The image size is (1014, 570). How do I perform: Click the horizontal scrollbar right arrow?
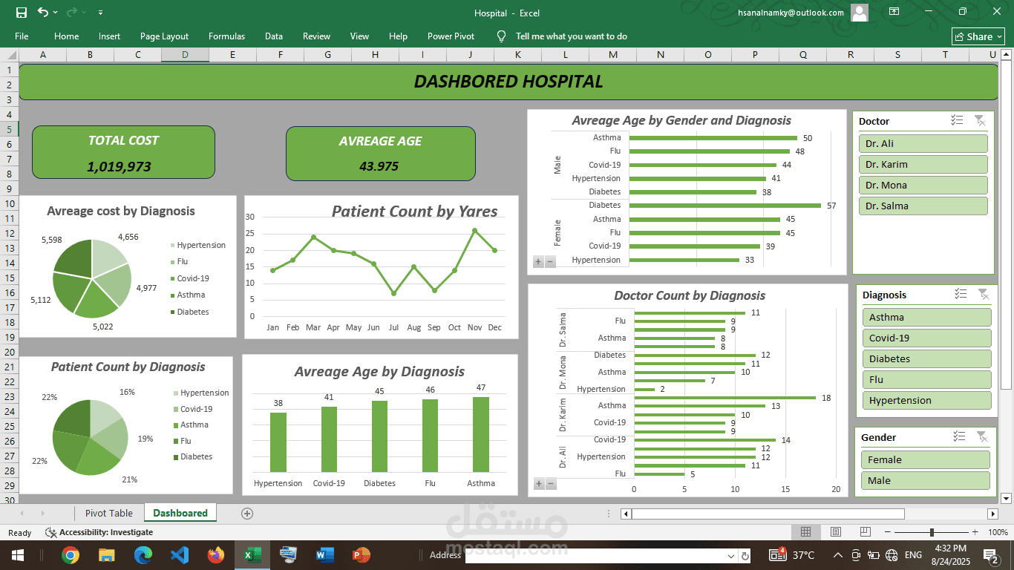click(992, 514)
